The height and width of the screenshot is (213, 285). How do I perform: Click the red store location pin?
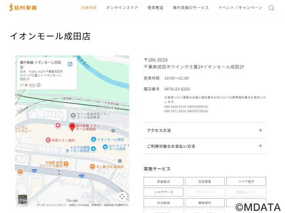72,127
